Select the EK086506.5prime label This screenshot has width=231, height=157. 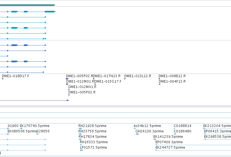(22, 131)
